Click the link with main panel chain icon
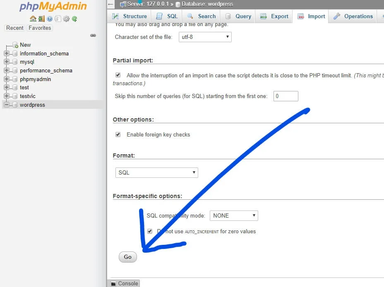The height and width of the screenshot is (287, 384). [x=93, y=36]
